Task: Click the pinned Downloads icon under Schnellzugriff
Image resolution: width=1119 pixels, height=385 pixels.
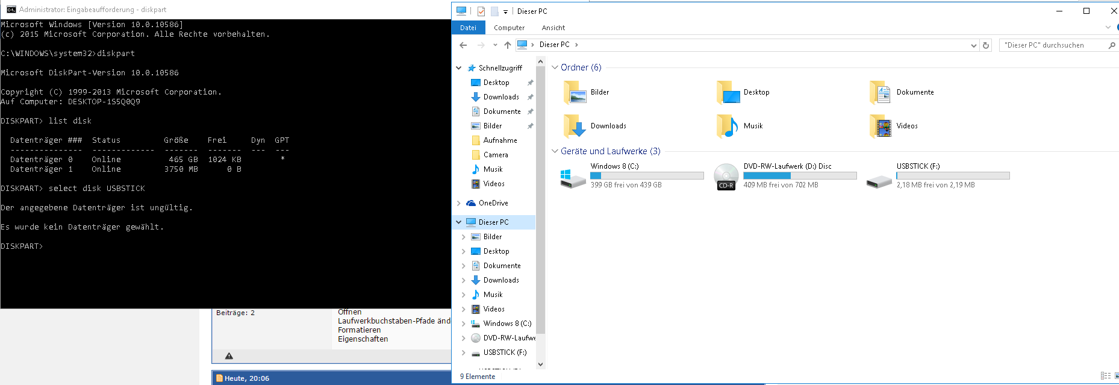Action: [x=476, y=97]
